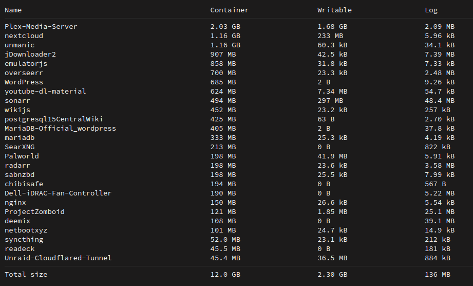Screen dimensions: 473x286
Task: Select the SearXNG container name
Action: (x=20, y=147)
